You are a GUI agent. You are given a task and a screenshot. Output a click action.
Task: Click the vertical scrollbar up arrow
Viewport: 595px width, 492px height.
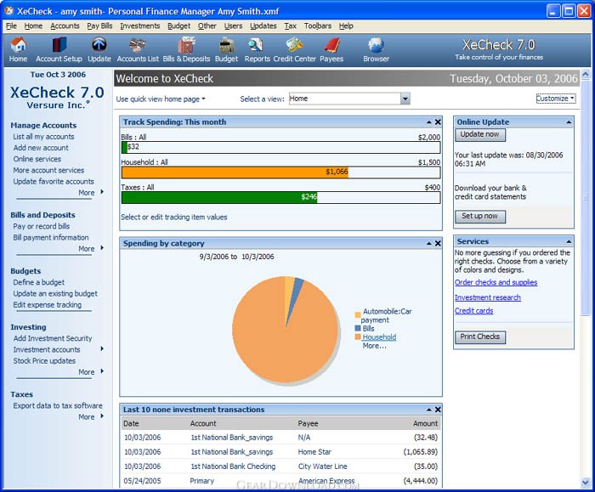pos(585,74)
